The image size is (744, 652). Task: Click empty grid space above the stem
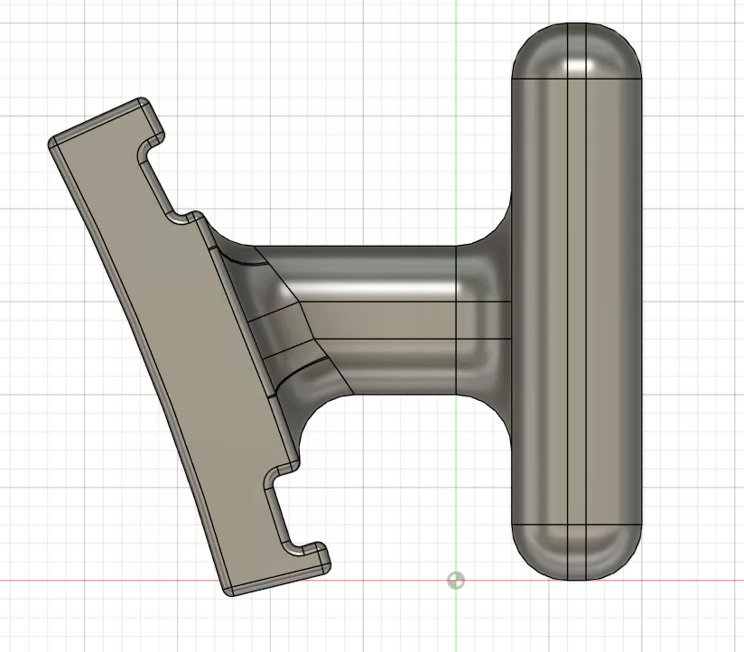tap(361, 135)
